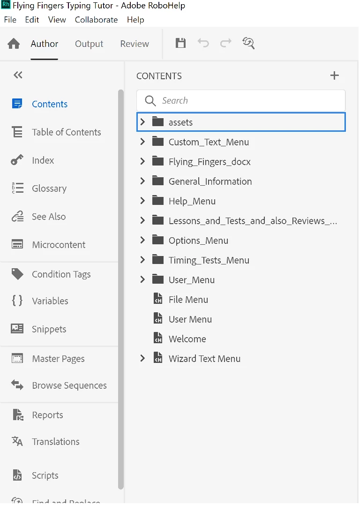Click the File Menu topic file icon
359x505 pixels.
click(x=158, y=299)
